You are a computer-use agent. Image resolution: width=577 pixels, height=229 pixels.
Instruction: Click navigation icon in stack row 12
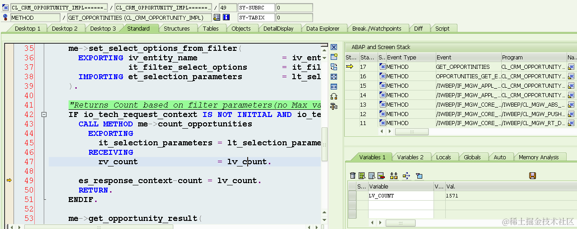point(571,114)
